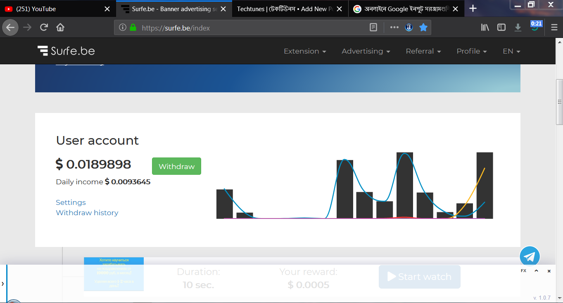Click the browser forward arrow
Screen dimensions: 563x303
pos(27,28)
